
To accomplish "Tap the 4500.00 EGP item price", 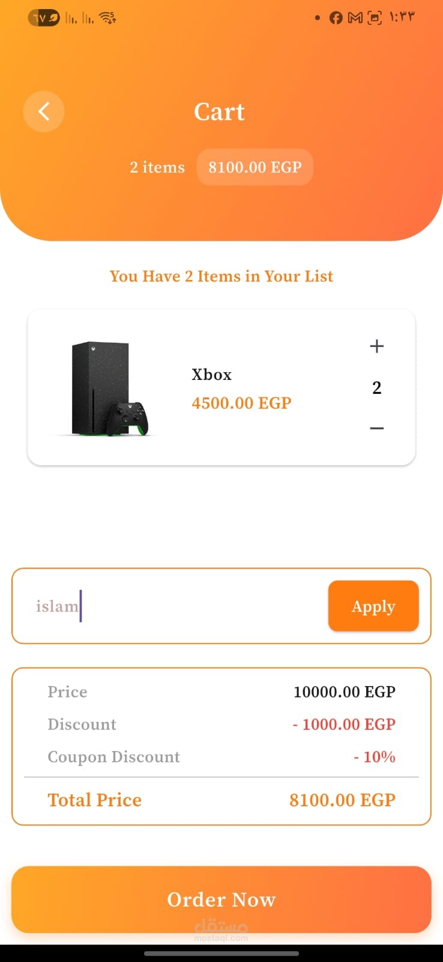I will (241, 403).
